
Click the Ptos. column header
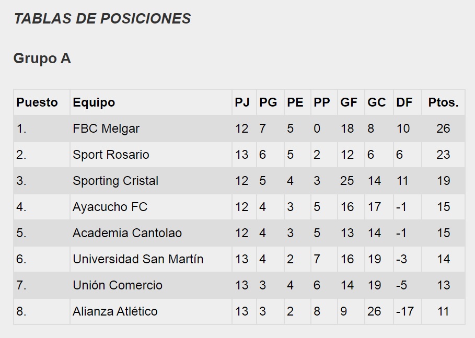[x=443, y=102]
